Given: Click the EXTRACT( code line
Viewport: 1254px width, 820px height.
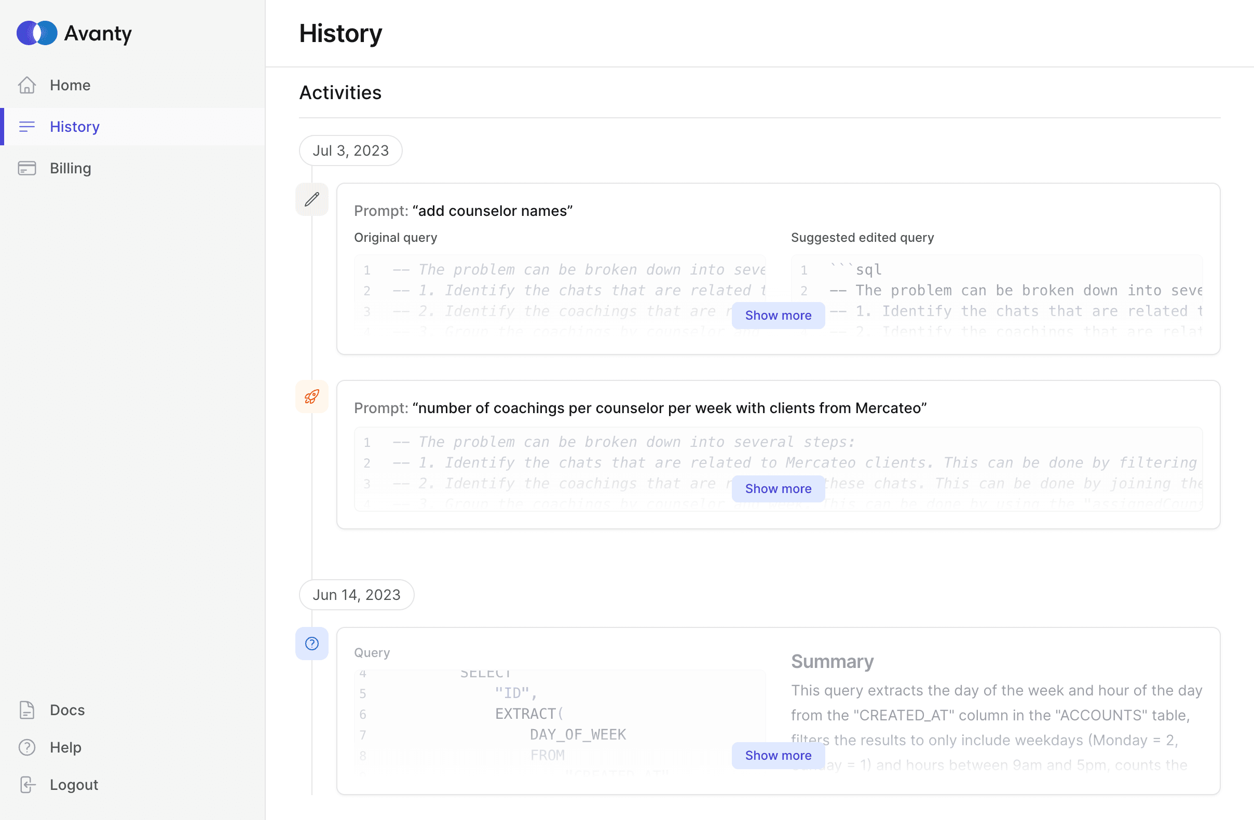Looking at the screenshot, I should point(529,714).
